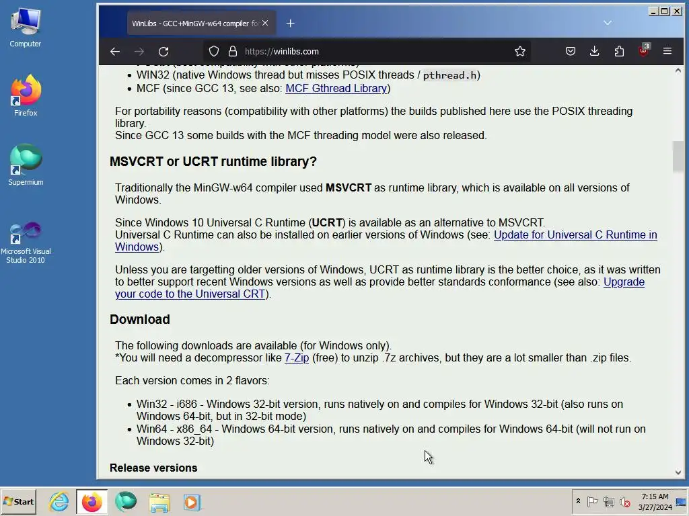
Task: Visit the 7-Zip link
Action: (x=297, y=357)
